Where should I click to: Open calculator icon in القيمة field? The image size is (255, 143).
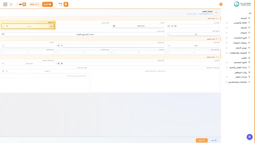tap(7, 26)
